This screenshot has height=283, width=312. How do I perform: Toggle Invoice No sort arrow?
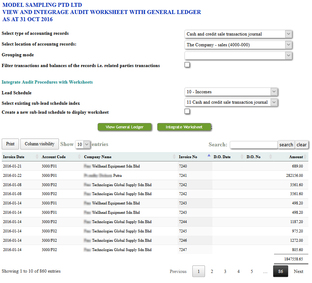[x=209, y=156]
